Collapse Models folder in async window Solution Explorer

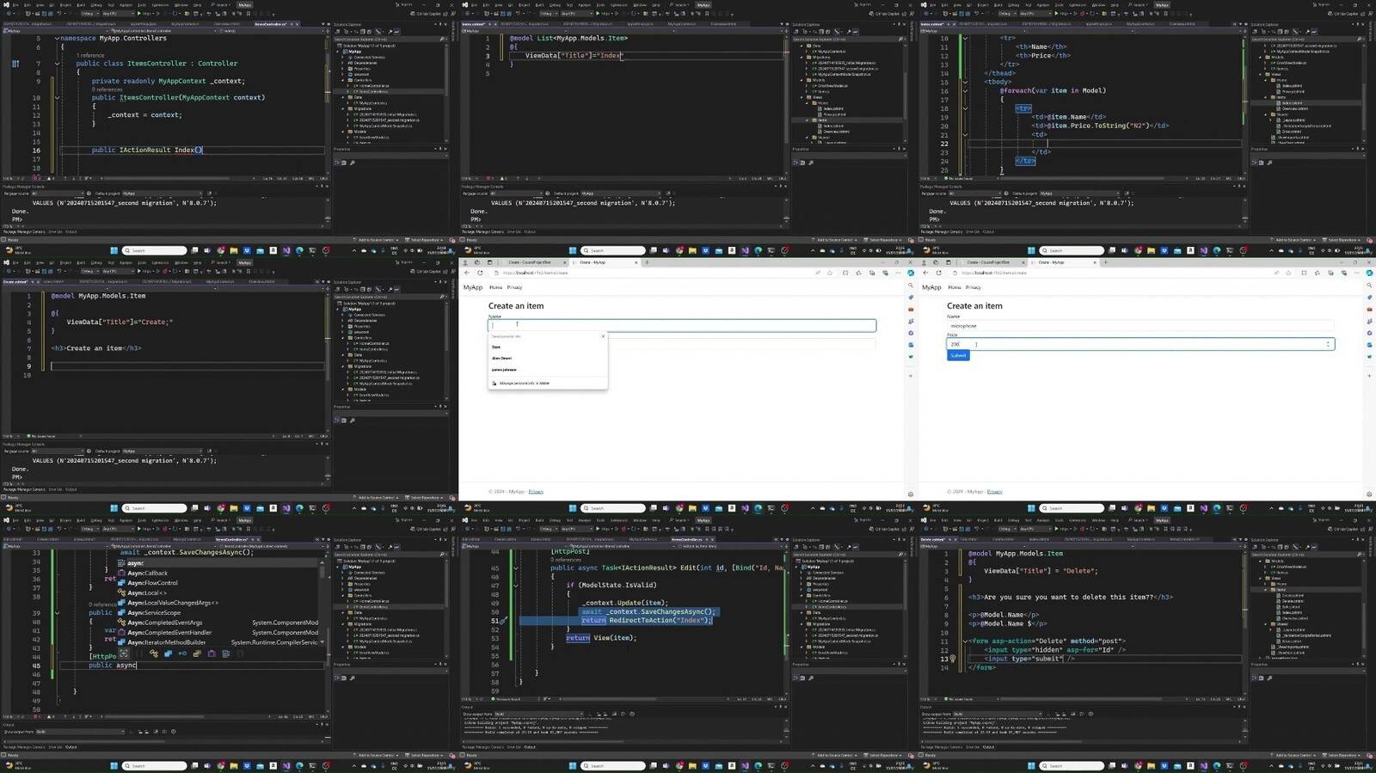click(x=343, y=647)
